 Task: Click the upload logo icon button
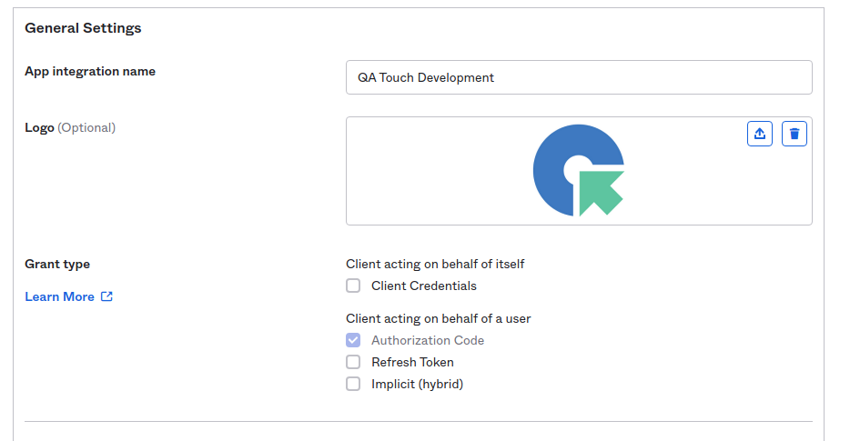(x=760, y=134)
